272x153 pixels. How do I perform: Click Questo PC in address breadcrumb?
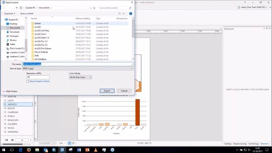(30, 8)
